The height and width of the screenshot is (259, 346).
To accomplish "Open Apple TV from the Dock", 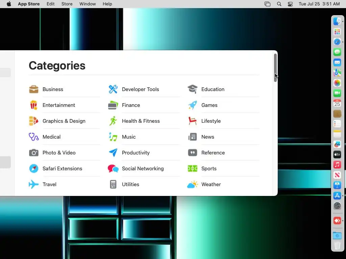I will (x=337, y=154).
